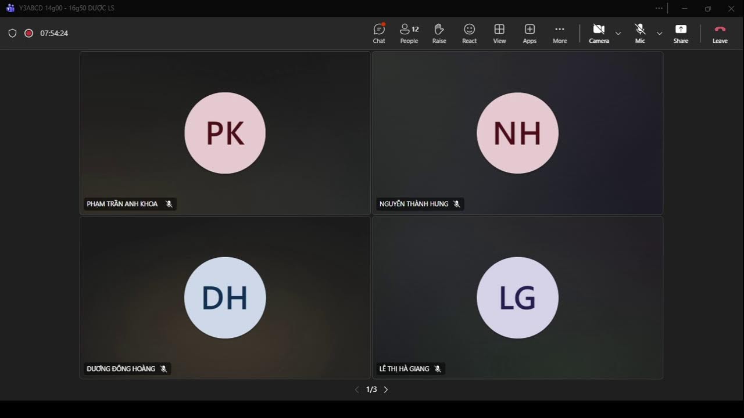Click muted mic icon beside Dương Đông Hoàng
Viewport: 744px width, 418px height.
tap(163, 369)
